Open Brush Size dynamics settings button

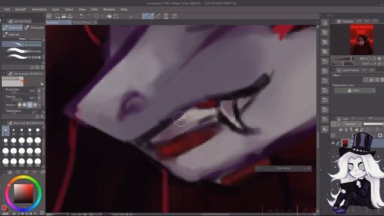pos(39,91)
